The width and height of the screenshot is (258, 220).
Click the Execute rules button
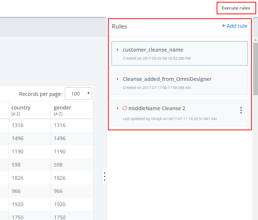[236, 8]
